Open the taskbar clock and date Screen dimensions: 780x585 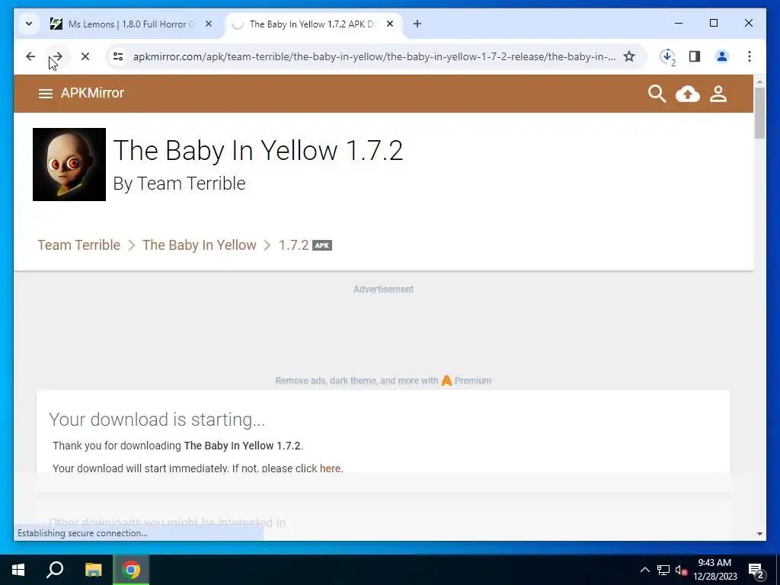pos(714,570)
